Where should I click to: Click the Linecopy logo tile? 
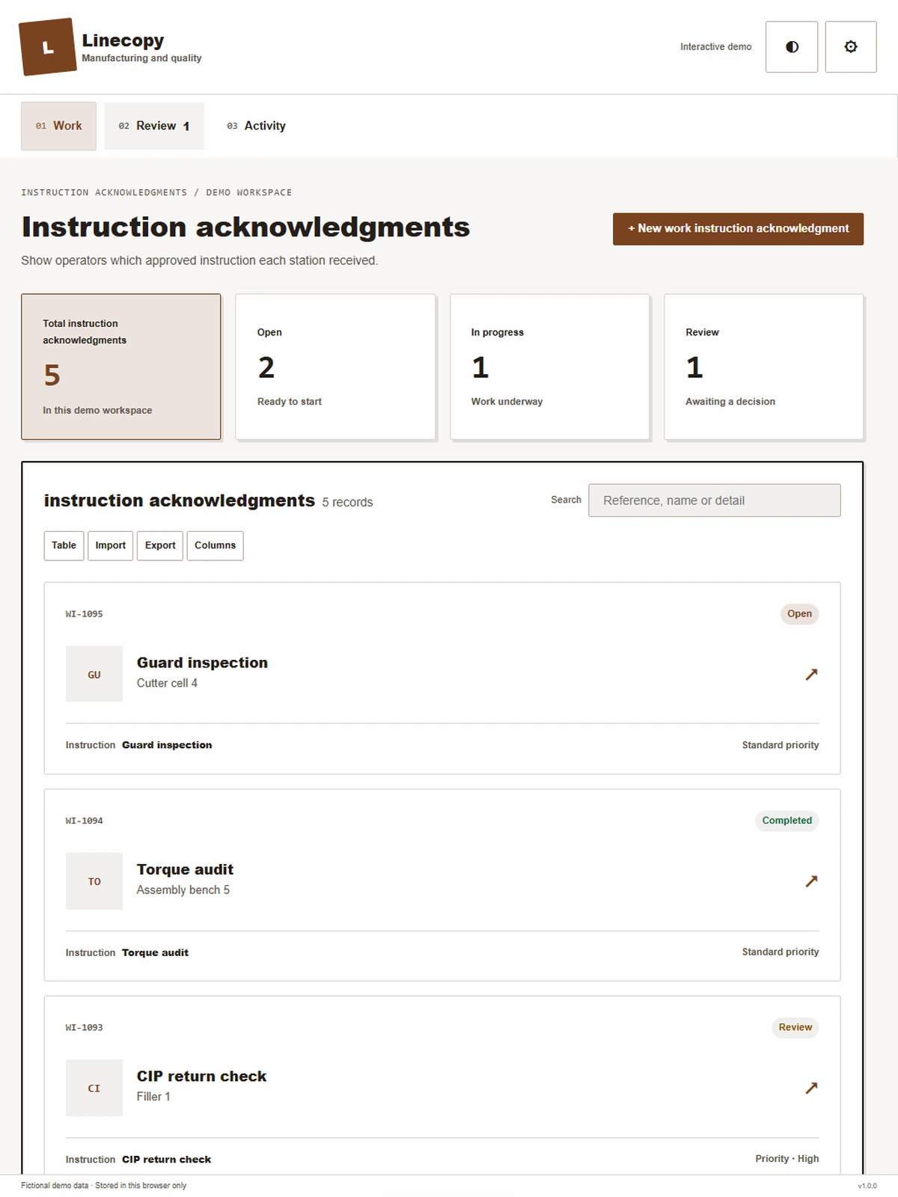click(x=48, y=47)
